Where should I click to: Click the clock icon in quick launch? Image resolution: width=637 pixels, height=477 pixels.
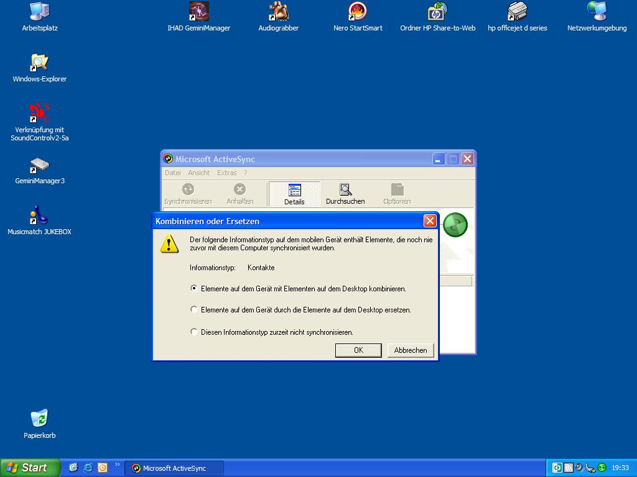(x=103, y=468)
